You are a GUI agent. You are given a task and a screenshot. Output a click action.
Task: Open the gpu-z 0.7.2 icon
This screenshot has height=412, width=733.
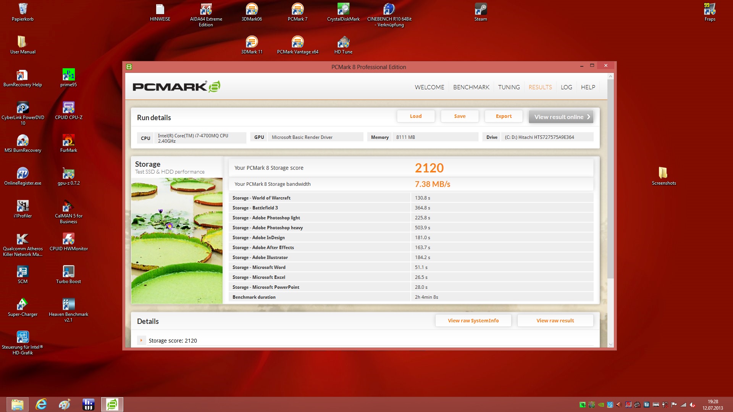pyautogui.click(x=68, y=174)
